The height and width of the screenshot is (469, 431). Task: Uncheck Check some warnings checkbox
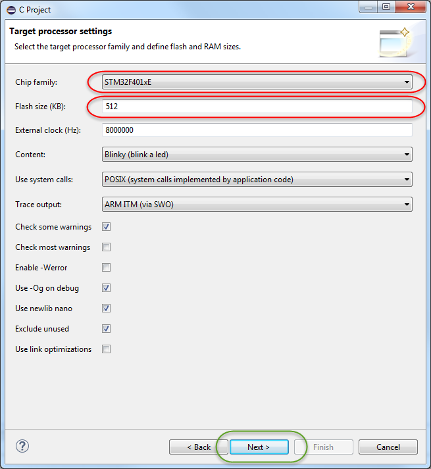click(x=106, y=227)
